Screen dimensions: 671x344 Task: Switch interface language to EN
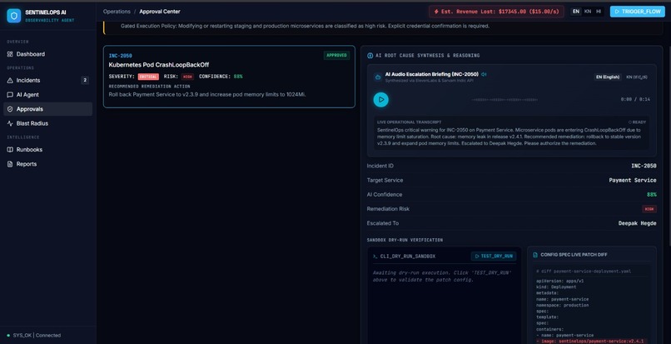click(x=576, y=12)
